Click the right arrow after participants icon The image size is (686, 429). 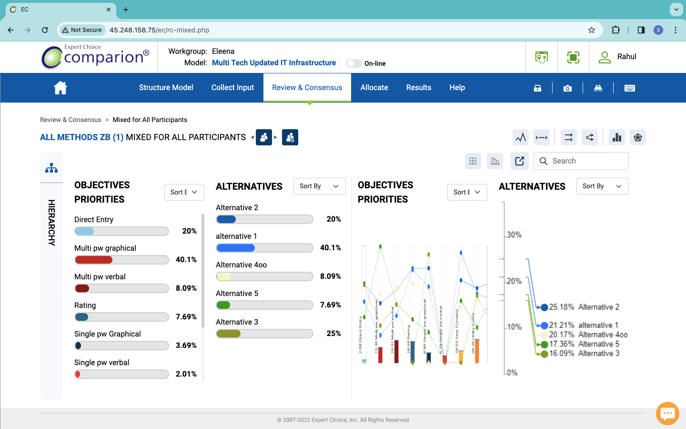click(x=275, y=137)
